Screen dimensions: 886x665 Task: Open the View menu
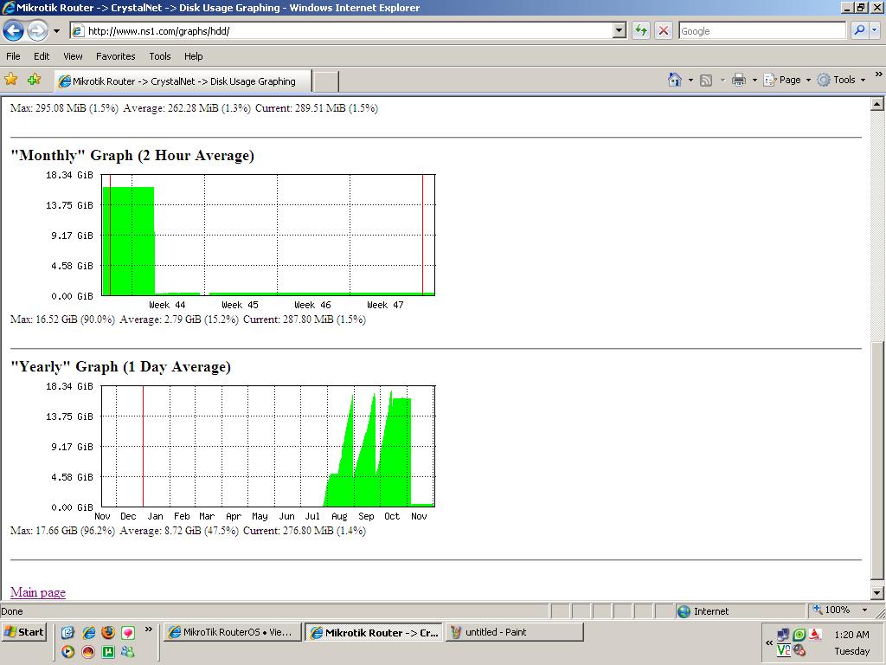pos(73,56)
